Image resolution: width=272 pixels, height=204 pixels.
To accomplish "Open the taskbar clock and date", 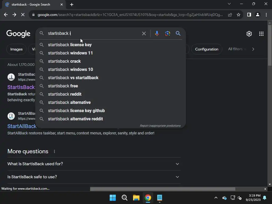I will click(x=253, y=198).
